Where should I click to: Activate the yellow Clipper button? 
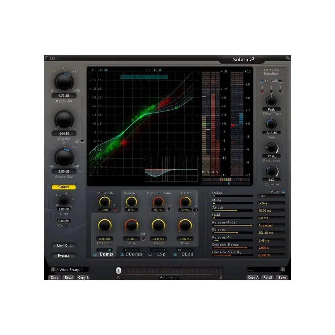click(63, 187)
